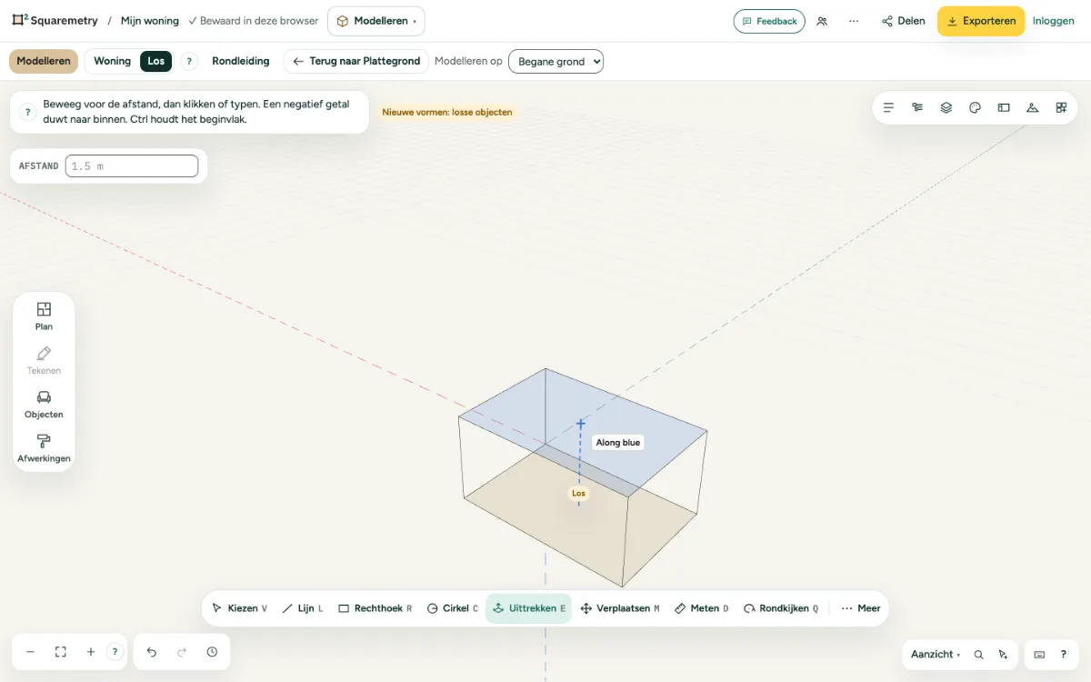Select the Verplaatsen move tool

[620, 608]
